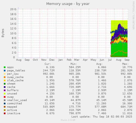
Task: Click the swap_cache orange legend swatch
Action: 5,77
